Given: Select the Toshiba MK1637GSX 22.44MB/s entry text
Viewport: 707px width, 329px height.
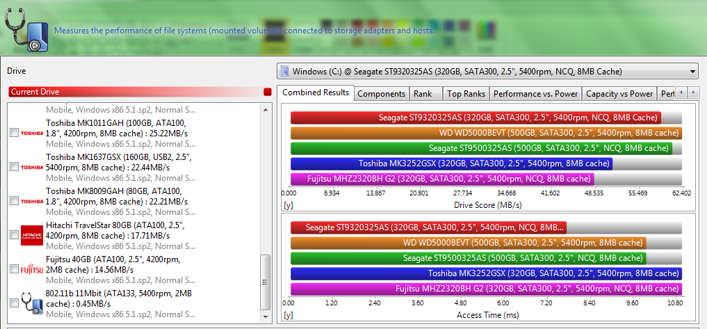Looking at the screenshot, I should tap(119, 162).
